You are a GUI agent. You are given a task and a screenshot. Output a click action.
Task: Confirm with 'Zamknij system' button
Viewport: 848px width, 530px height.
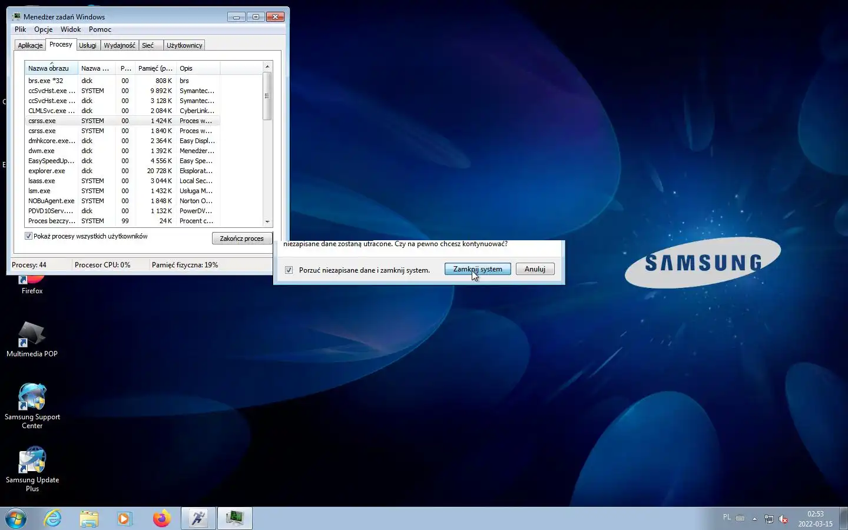pos(478,269)
